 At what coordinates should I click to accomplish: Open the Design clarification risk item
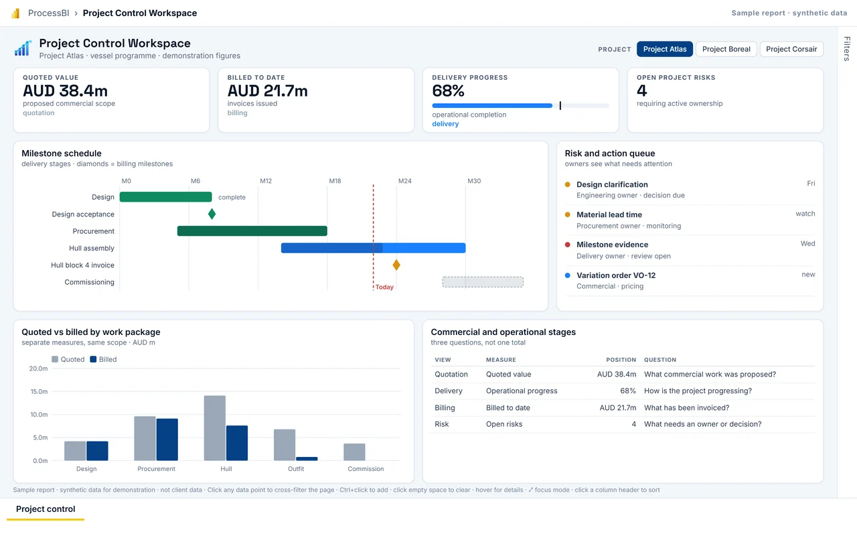[690, 190]
